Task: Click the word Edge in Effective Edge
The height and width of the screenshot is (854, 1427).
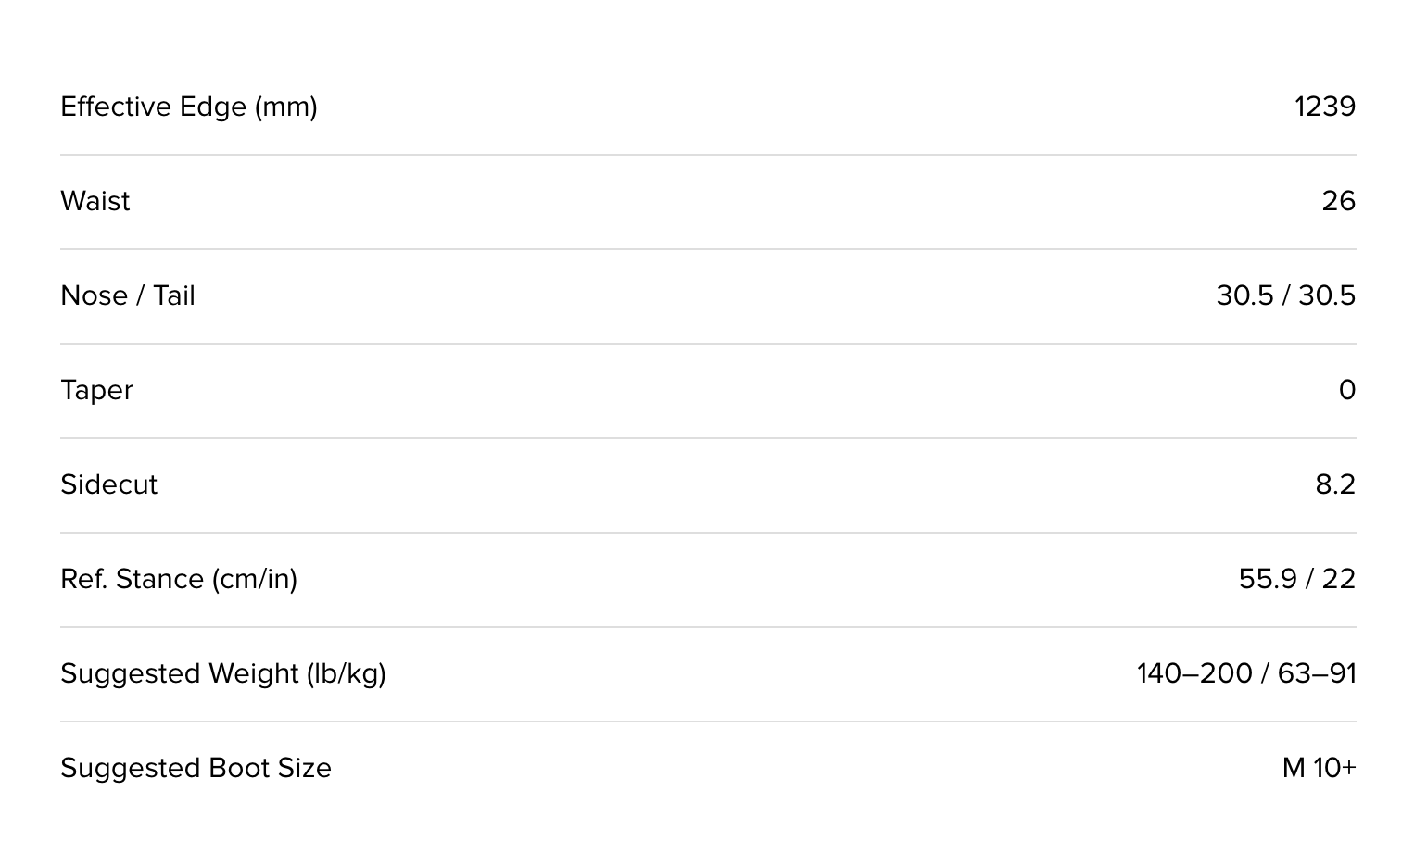Action: tap(213, 107)
